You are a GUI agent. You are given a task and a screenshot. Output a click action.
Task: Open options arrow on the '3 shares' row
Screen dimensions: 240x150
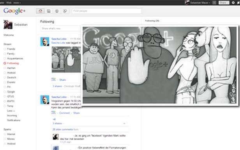124,124
